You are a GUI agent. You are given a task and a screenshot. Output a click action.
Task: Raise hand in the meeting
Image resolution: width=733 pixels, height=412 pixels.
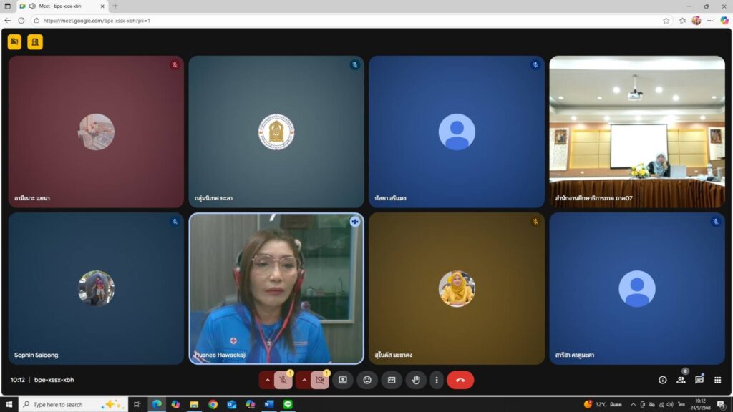pyautogui.click(x=415, y=380)
